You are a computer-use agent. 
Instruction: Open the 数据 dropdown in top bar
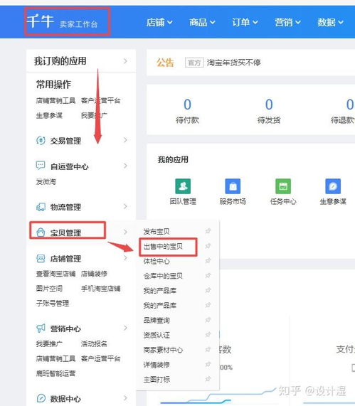[x=330, y=22]
